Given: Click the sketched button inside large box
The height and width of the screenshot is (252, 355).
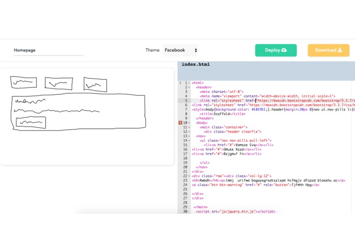Looking at the screenshot, I should [31, 122].
